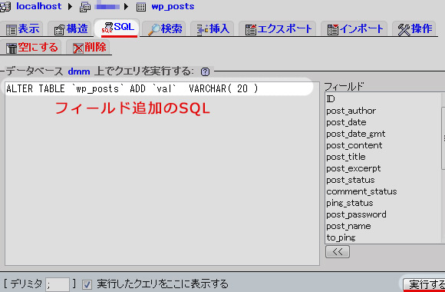
Task: Click the database icon in breadcrumb
Action: pyautogui.click(x=85, y=7)
